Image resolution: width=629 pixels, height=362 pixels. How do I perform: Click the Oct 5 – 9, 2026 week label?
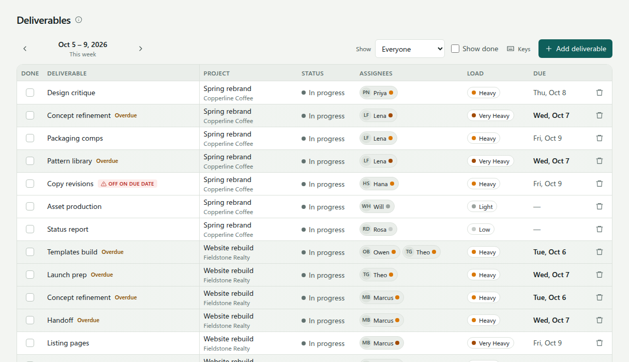[x=83, y=44]
